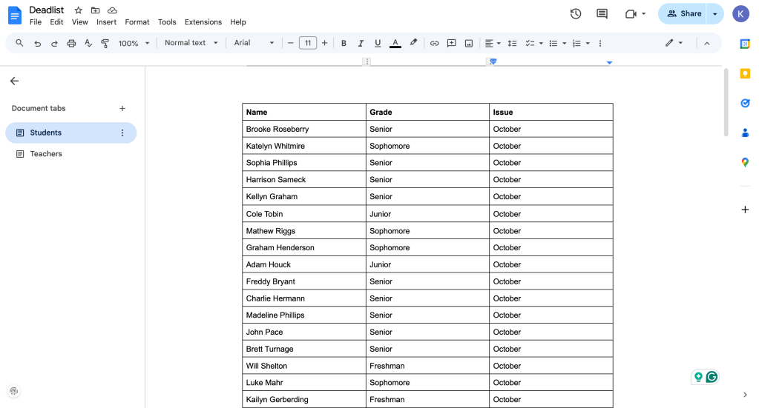Open Google Keep in side panel
759x408 pixels.
tap(745, 73)
